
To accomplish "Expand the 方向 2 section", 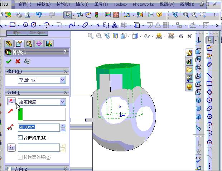I will coord(65,169).
